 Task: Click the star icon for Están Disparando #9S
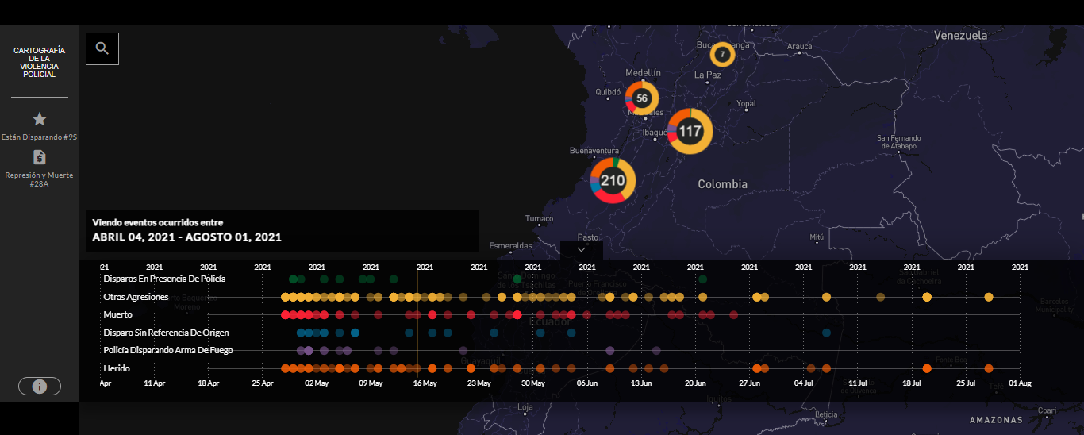pos(40,119)
